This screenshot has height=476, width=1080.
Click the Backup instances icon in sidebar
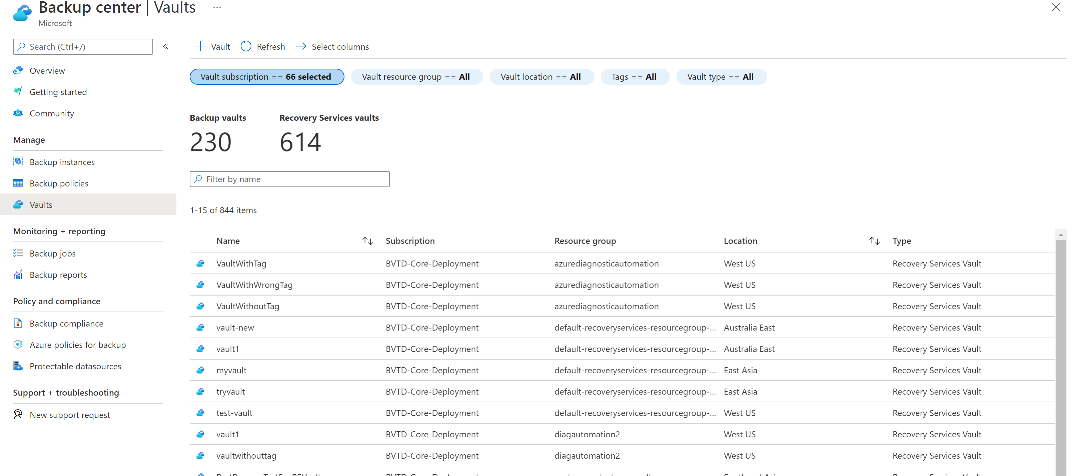click(19, 161)
